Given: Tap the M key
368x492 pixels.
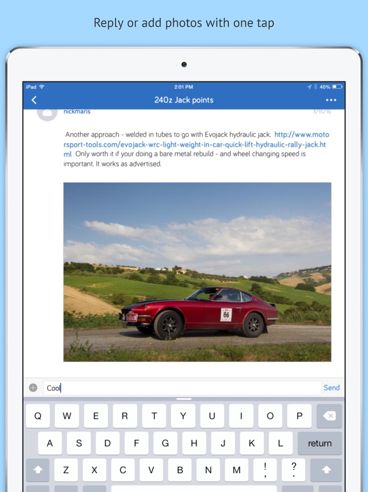Looking at the screenshot, I should tap(237, 470).
